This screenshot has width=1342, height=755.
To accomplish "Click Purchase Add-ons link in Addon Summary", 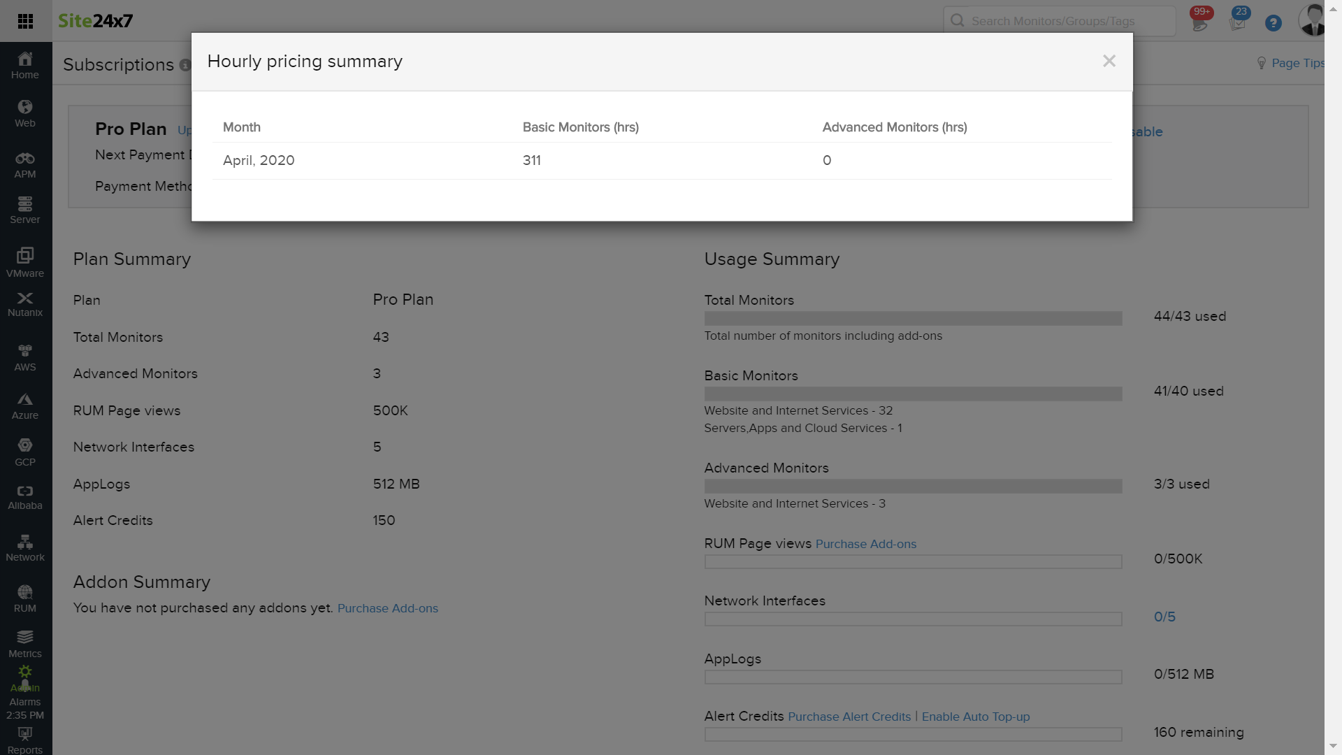I will pos(388,608).
